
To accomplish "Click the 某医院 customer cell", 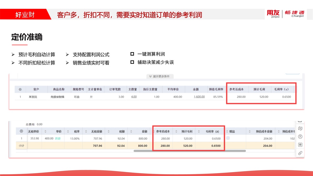I will click(x=34, y=97).
